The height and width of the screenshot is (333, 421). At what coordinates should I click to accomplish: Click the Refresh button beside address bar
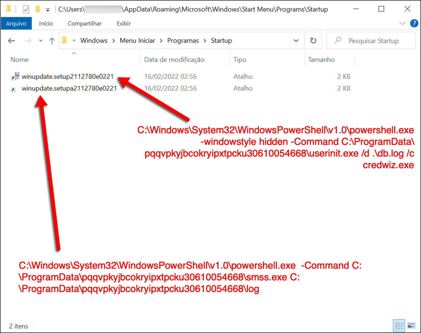[313, 41]
